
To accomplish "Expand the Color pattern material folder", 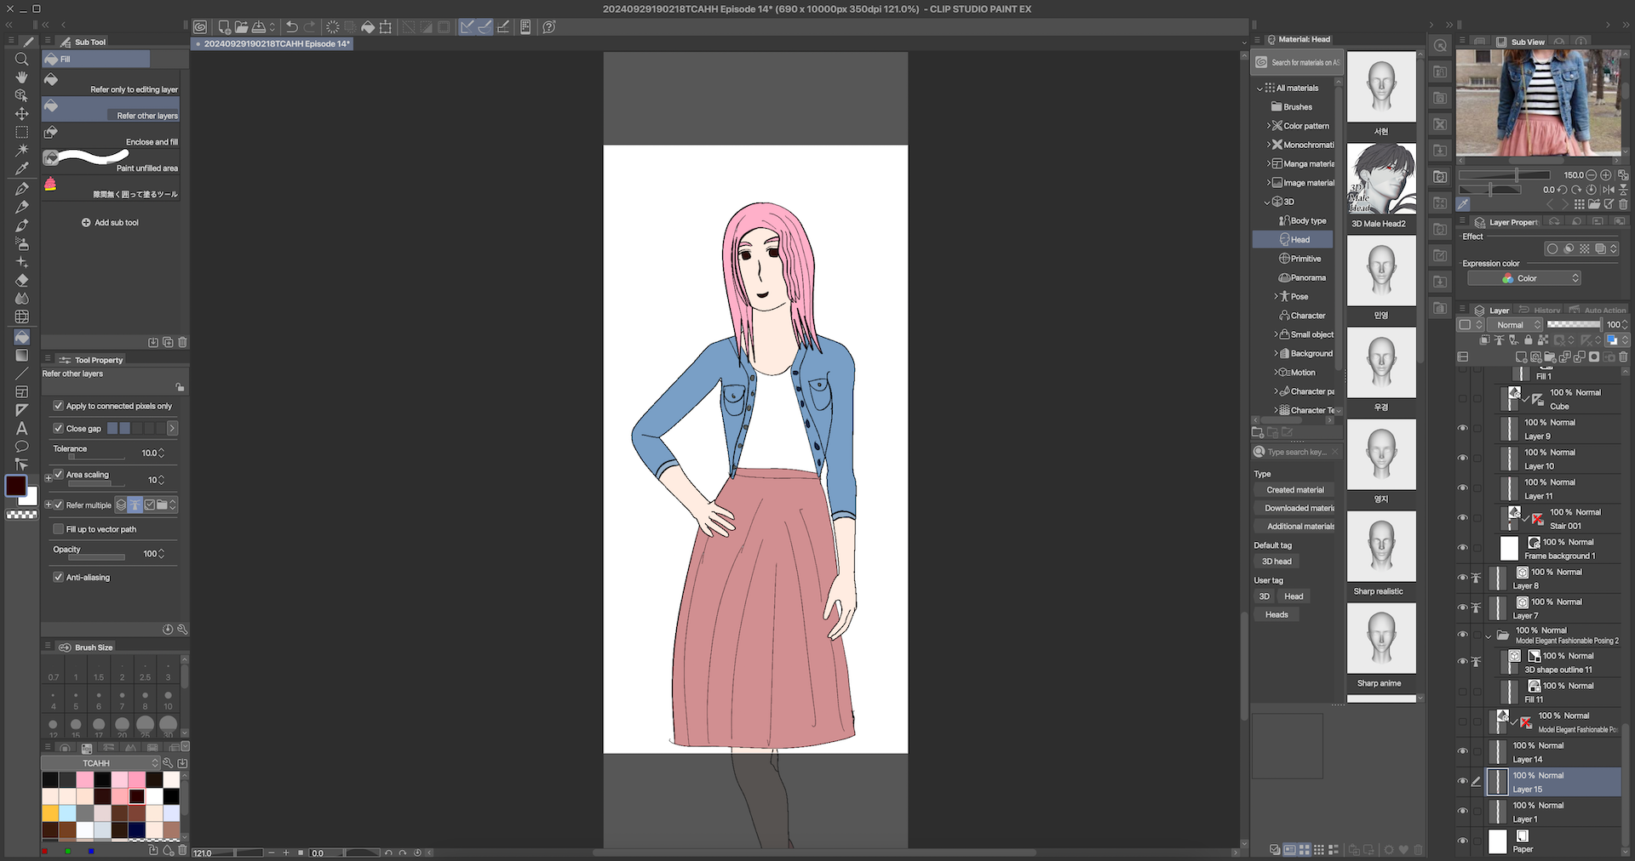I will tap(1268, 126).
